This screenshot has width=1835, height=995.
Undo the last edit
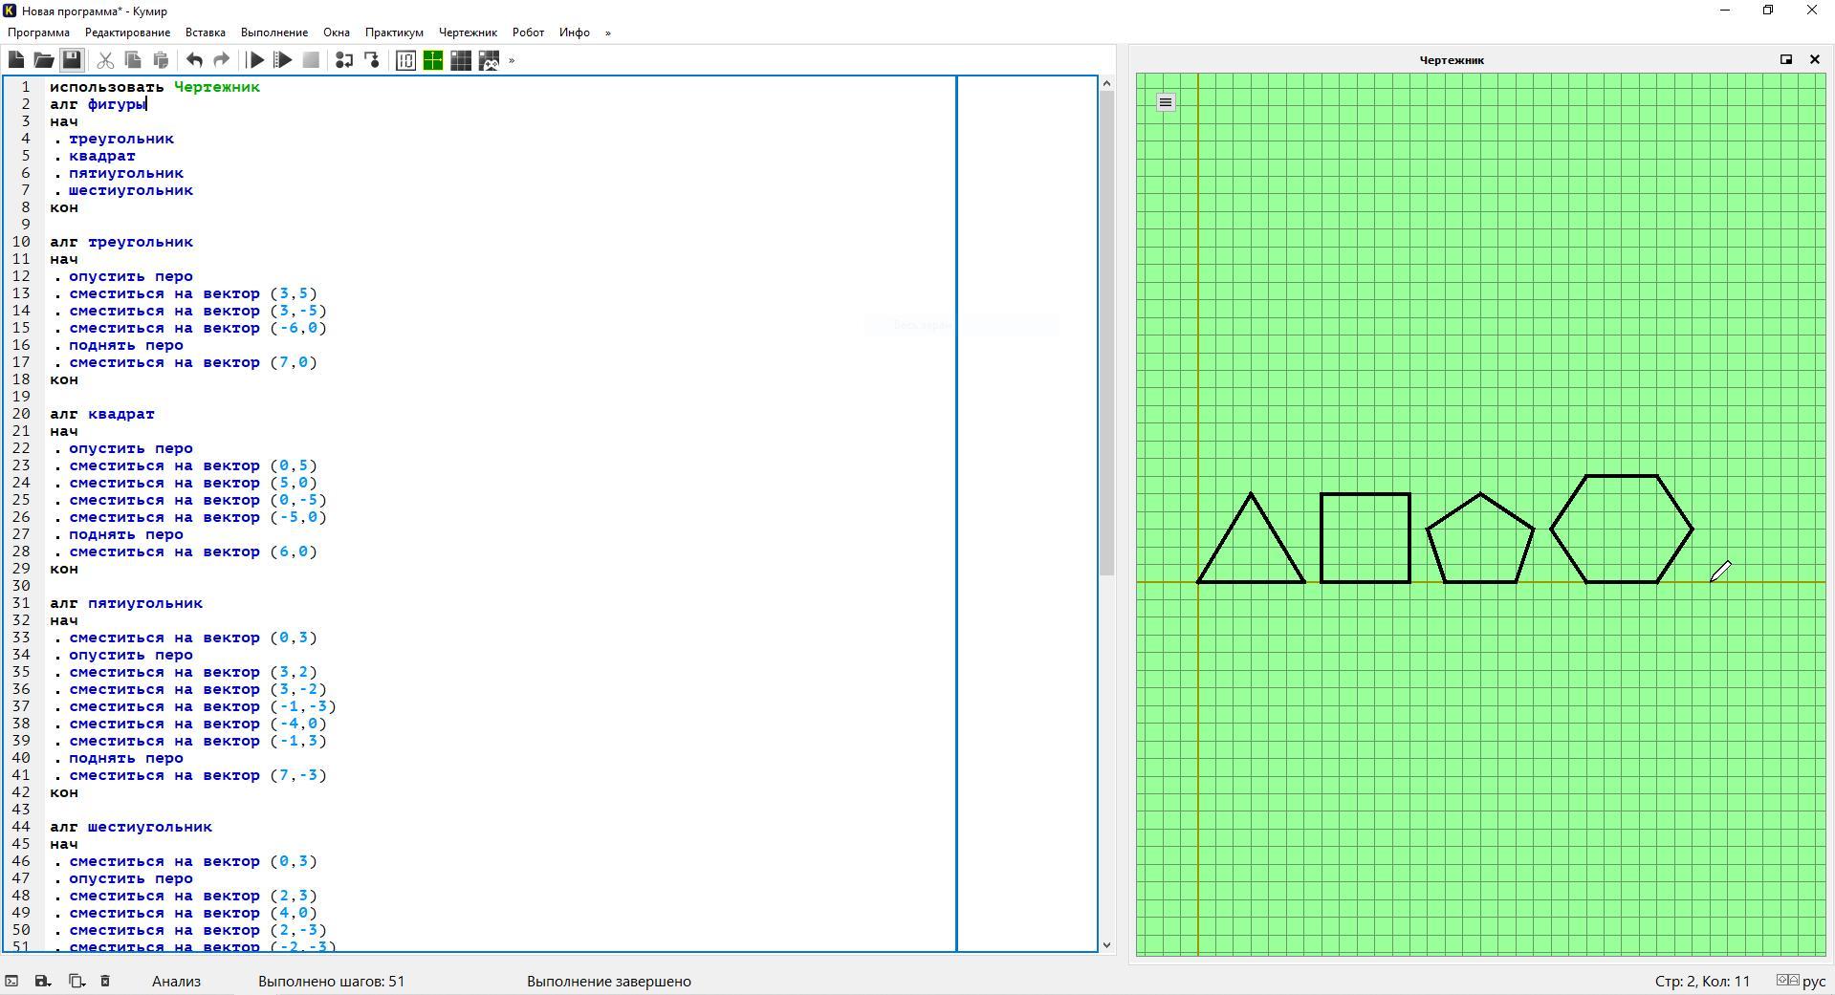coord(194,60)
